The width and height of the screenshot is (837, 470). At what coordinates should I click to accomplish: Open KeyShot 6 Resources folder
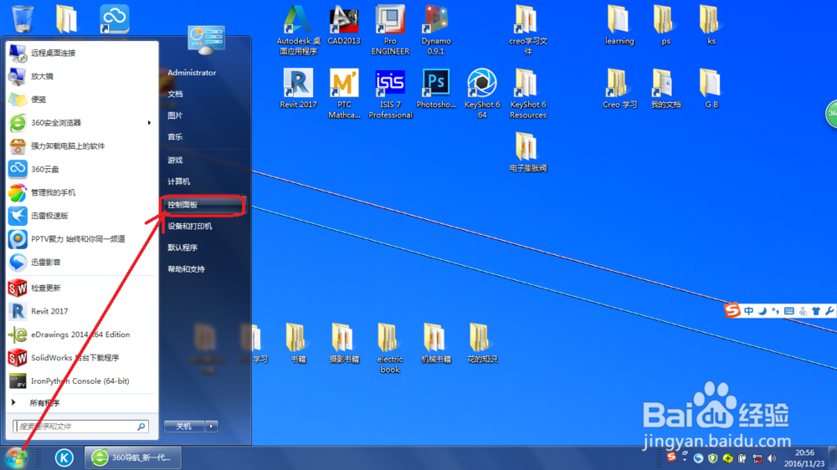[x=527, y=94]
